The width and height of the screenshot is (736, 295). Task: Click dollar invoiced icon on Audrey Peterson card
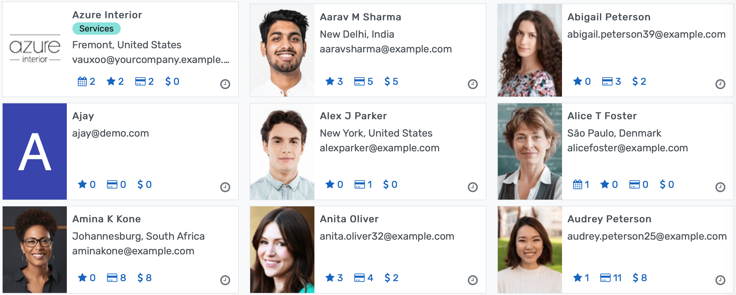(x=636, y=278)
